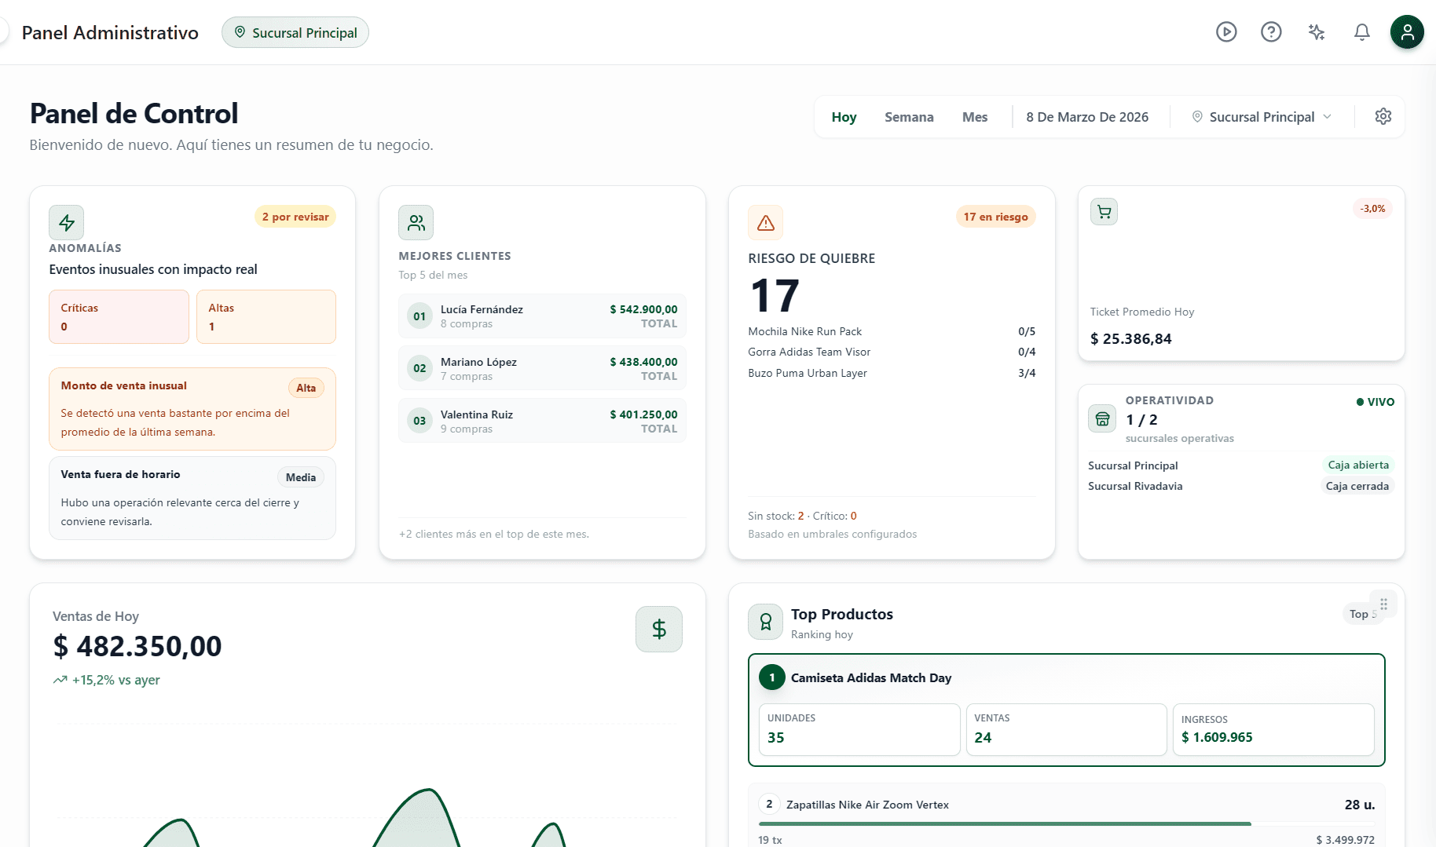
Task: Click the VIVO live status indicator
Action: point(1376,402)
